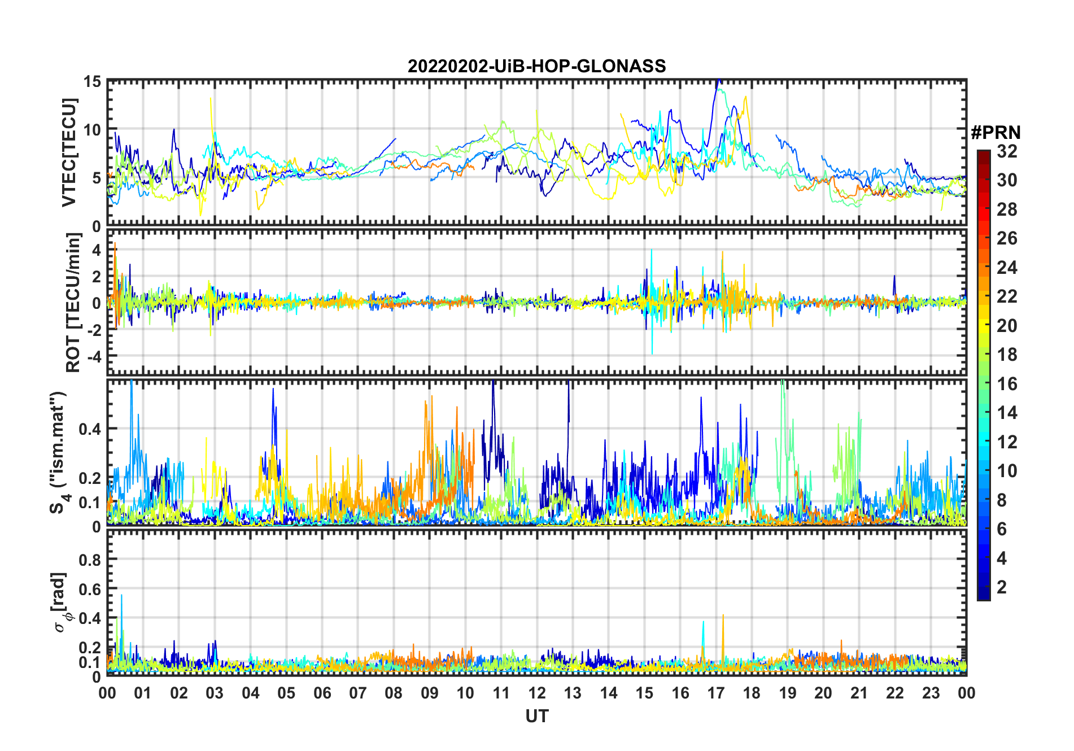Click the 05 hour tick on UT axis
The image size is (1074, 751).
click(x=286, y=693)
